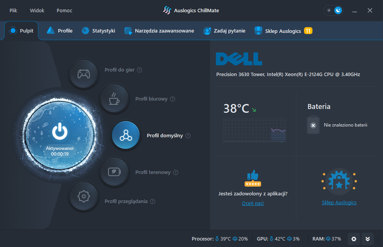
Task: Click the Profil biurowy label
Action: (x=151, y=99)
